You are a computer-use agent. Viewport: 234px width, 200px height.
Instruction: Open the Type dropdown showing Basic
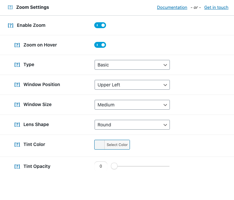pos(132,65)
